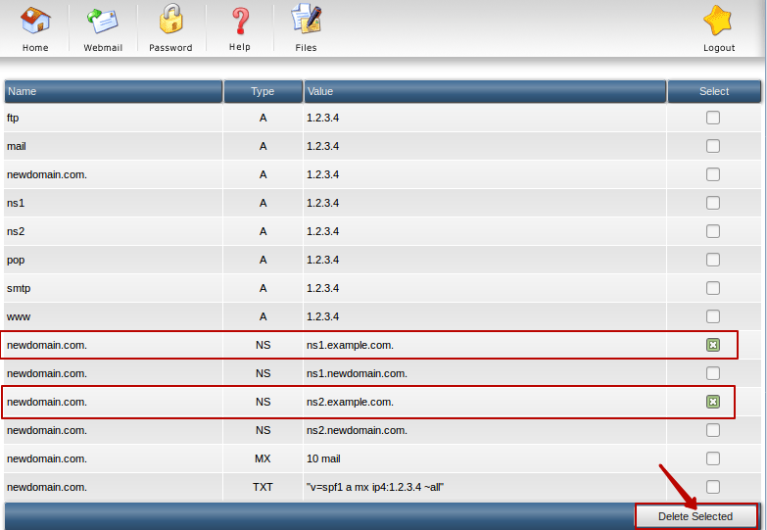Image resolution: width=767 pixels, height=530 pixels.
Task: Open the Home icon
Action: 35,21
